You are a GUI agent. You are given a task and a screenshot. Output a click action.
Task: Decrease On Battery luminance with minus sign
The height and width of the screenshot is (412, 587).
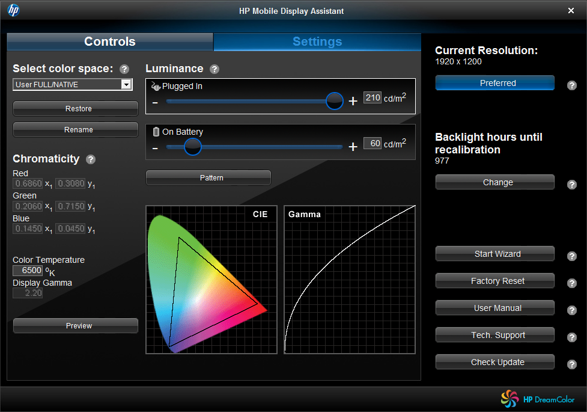tap(155, 147)
